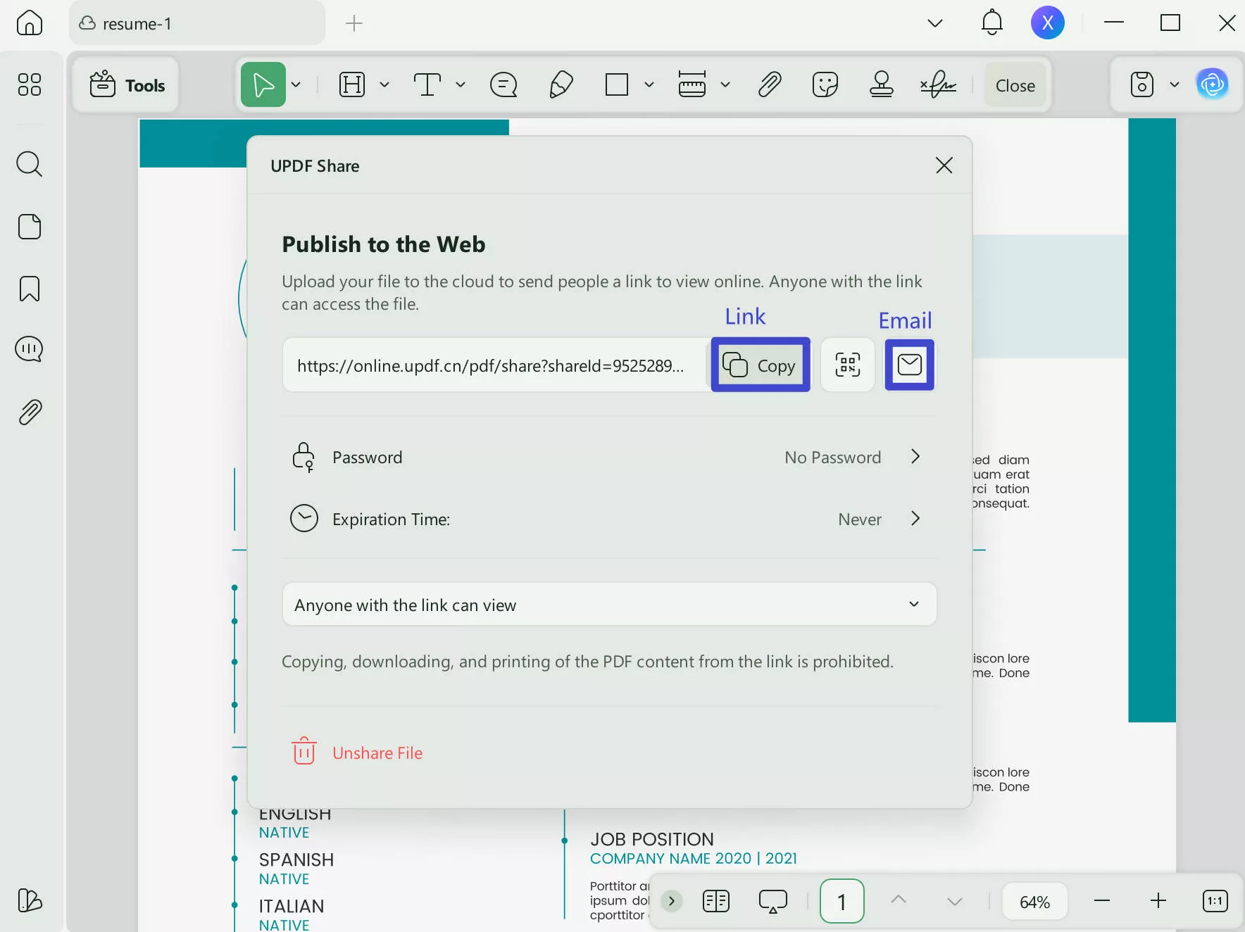Expand save options dropdown arrow
This screenshot has height=932, width=1245.
click(x=1175, y=85)
